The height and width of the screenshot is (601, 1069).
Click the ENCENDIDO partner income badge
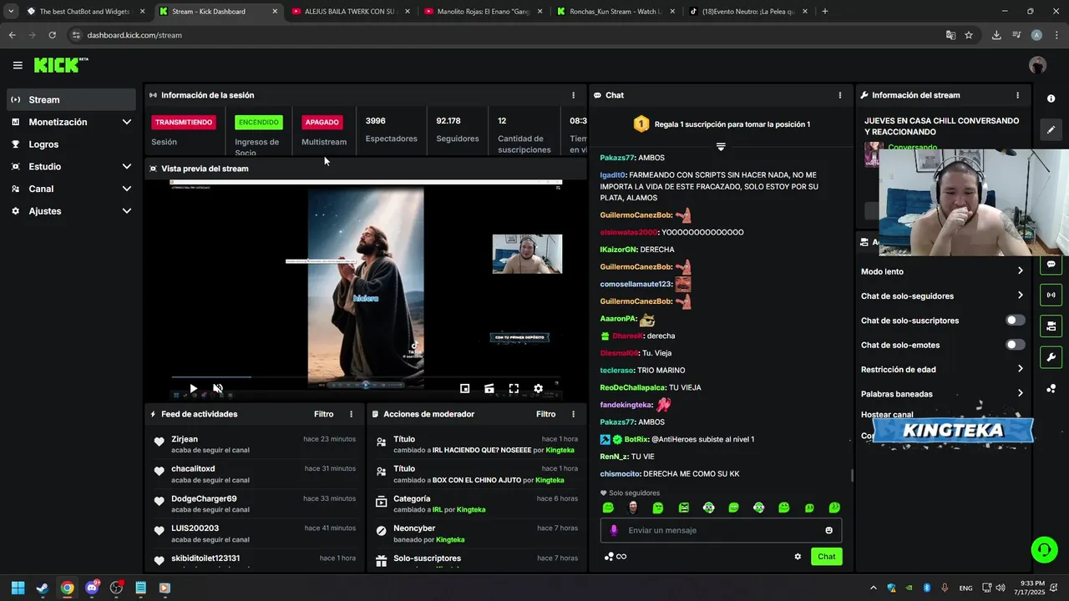259,123
